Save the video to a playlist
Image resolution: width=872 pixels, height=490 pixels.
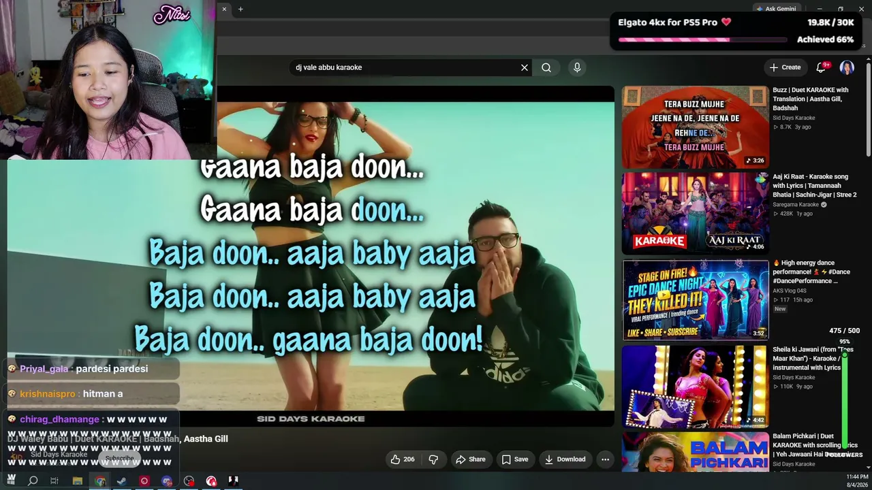515,459
